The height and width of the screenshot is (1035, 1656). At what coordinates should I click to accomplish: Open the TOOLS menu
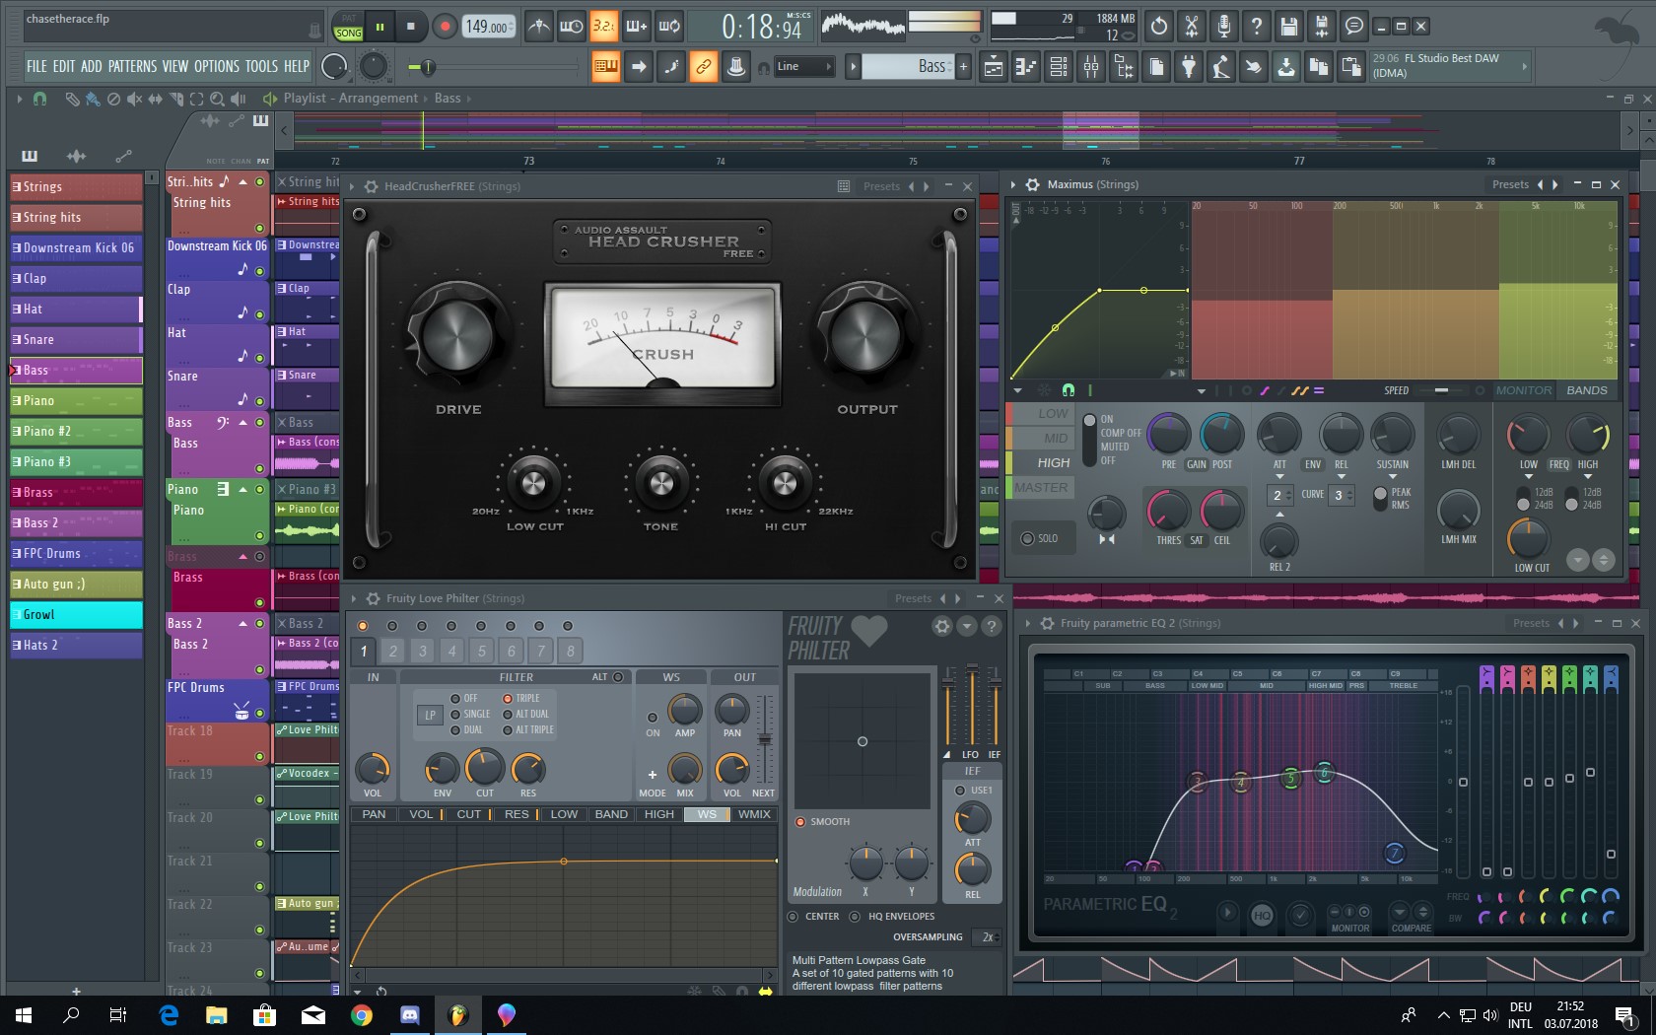tap(261, 67)
